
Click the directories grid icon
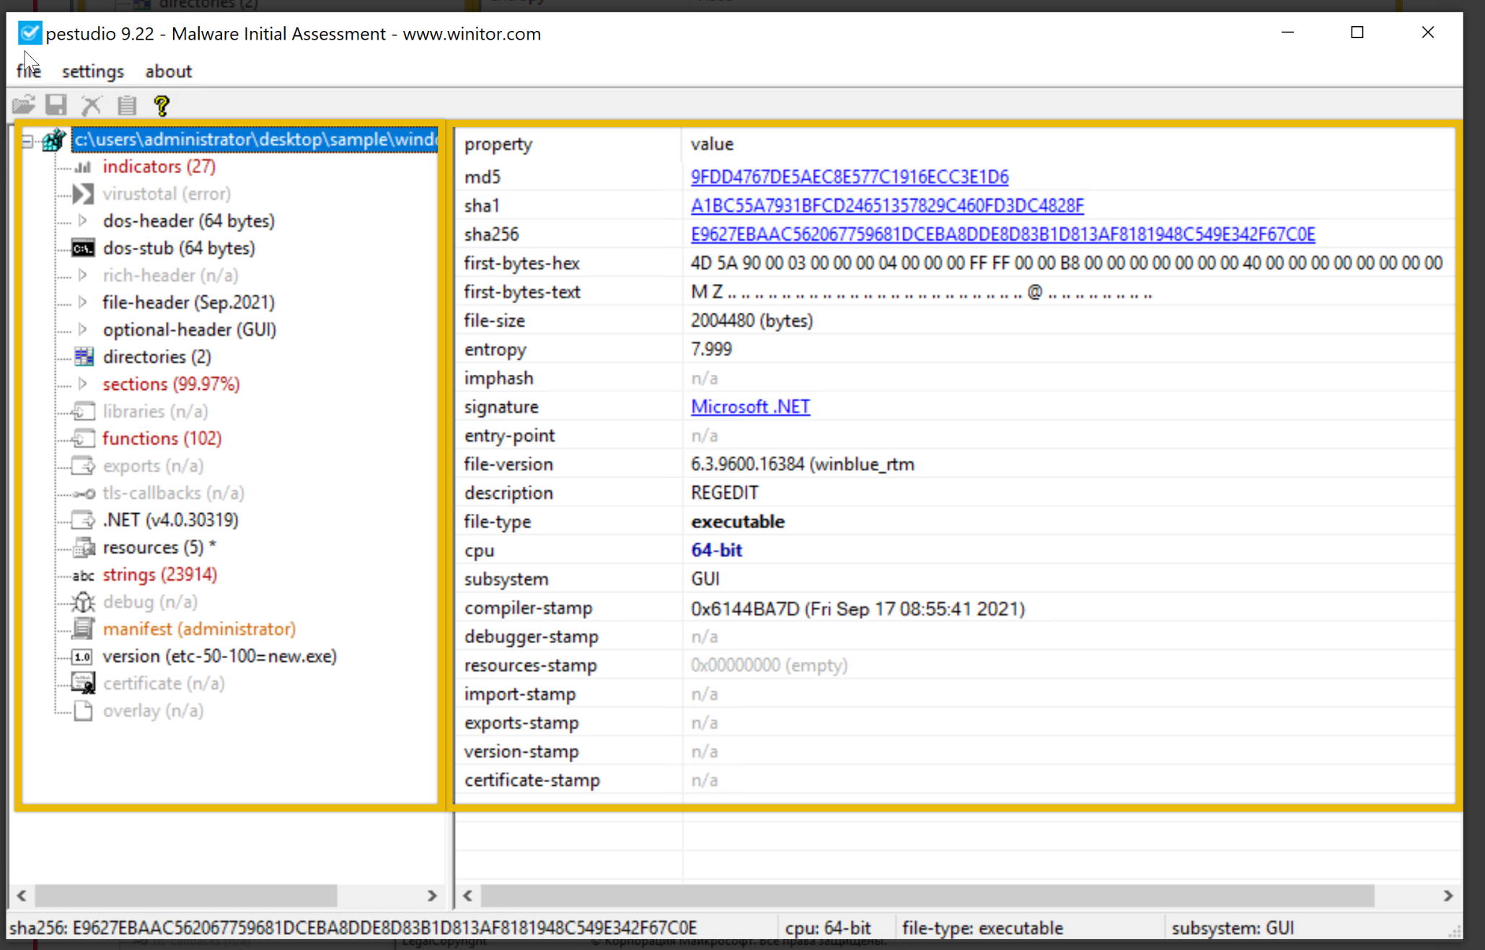pos(84,357)
